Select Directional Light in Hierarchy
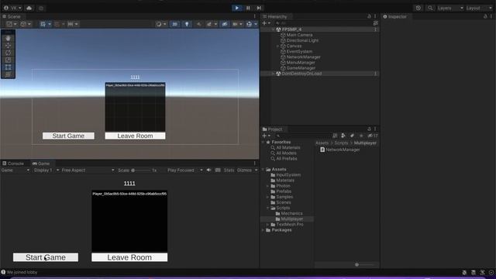Screen dimensions: 496x279 pos(302,40)
